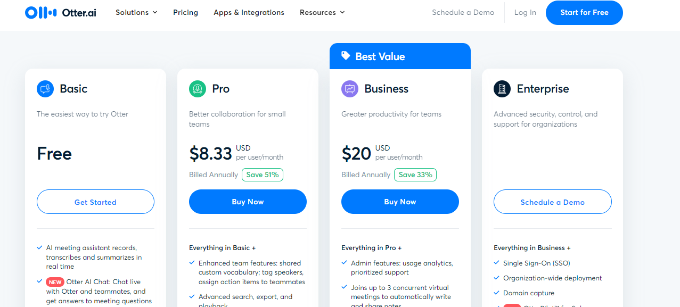
Task: Click the red NEW badge in Basic
Action: coord(55,282)
